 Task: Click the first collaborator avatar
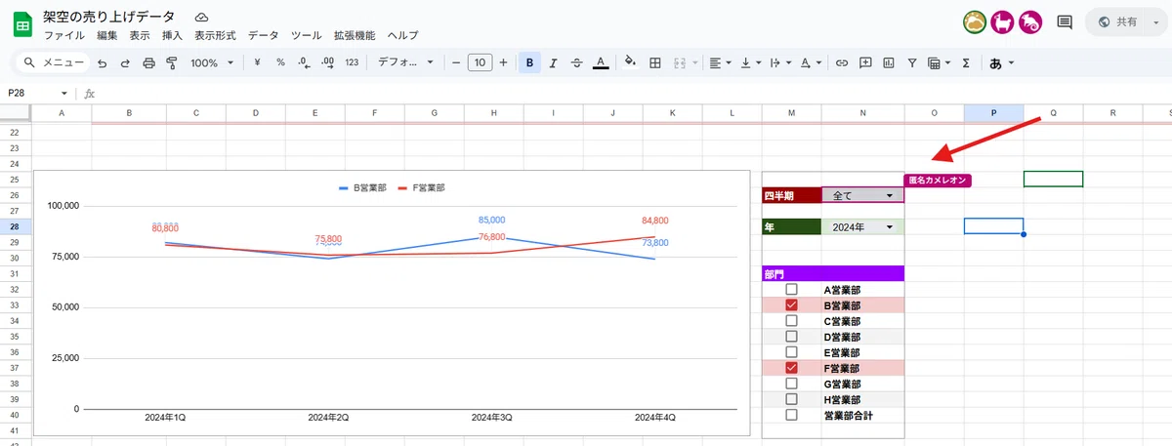pos(975,21)
